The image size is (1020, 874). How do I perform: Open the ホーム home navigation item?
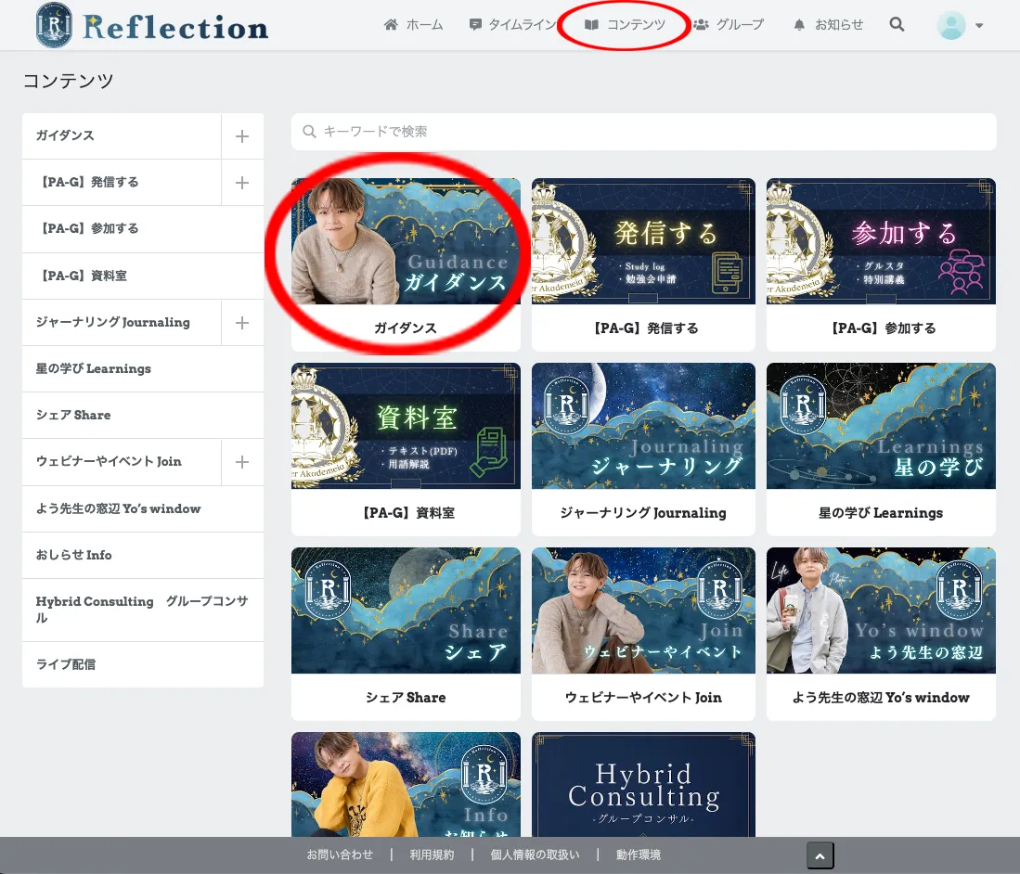(413, 25)
